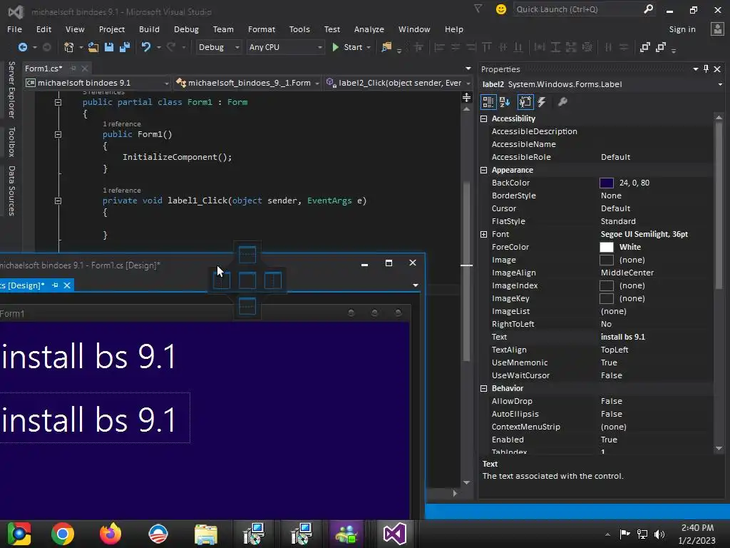Screen dimensions: 730x548
Task: Open the Toolbox side tab
Action: click(11, 142)
